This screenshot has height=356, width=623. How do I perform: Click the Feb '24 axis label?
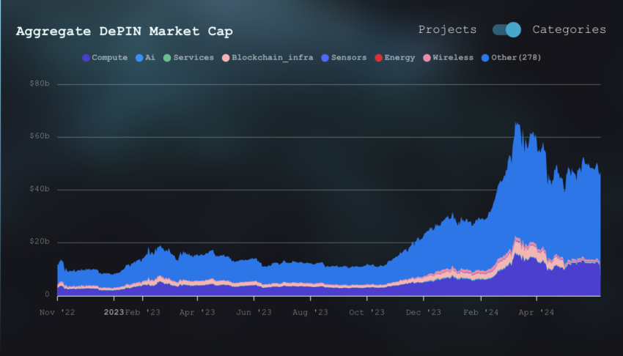(481, 312)
